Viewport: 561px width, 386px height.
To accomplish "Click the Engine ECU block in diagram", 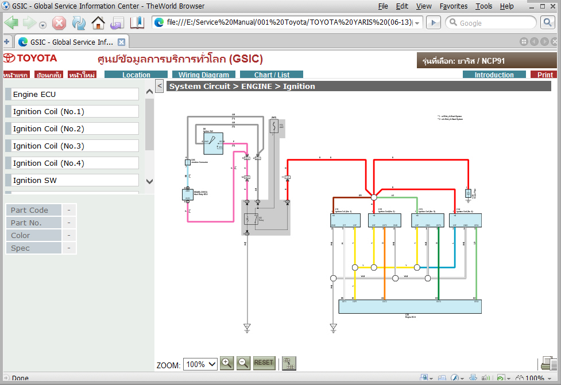I will (x=410, y=307).
